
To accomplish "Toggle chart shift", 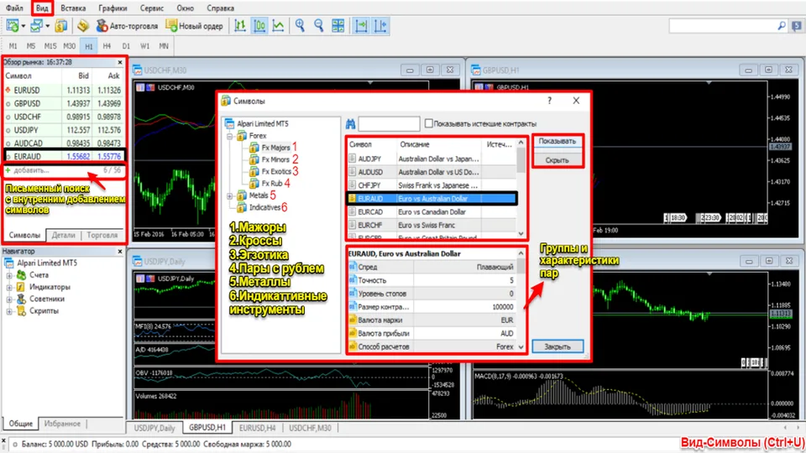I will pyautogui.click(x=380, y=26).
